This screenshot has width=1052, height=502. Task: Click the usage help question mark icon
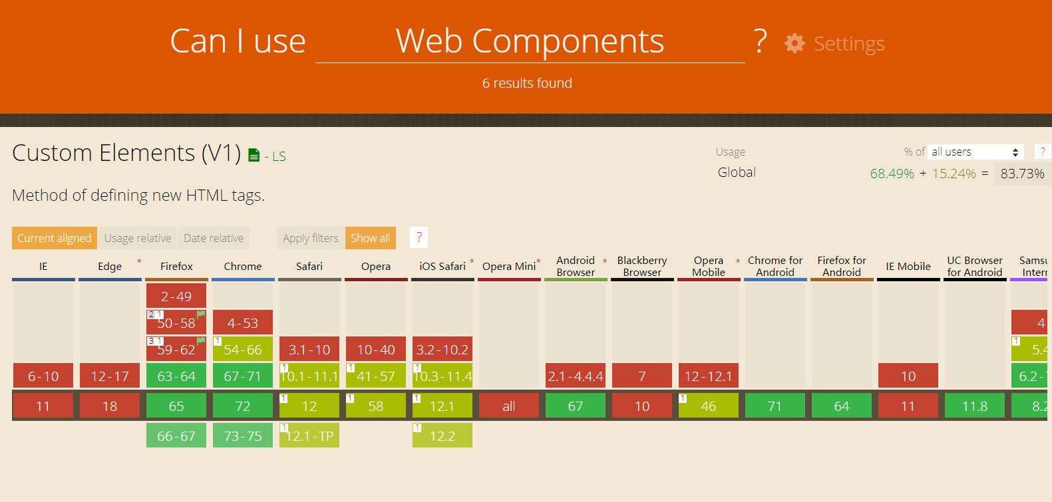tap(1043, 152)
